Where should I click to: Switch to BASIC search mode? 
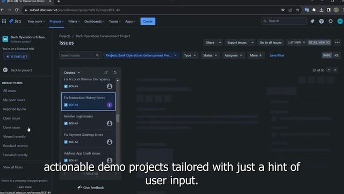(x=327, y=55)
